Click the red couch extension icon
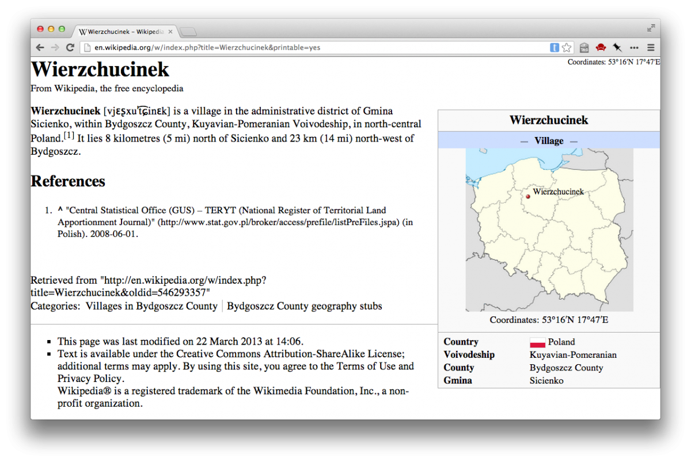Viewport: 691px width, 462px height. 601,48
